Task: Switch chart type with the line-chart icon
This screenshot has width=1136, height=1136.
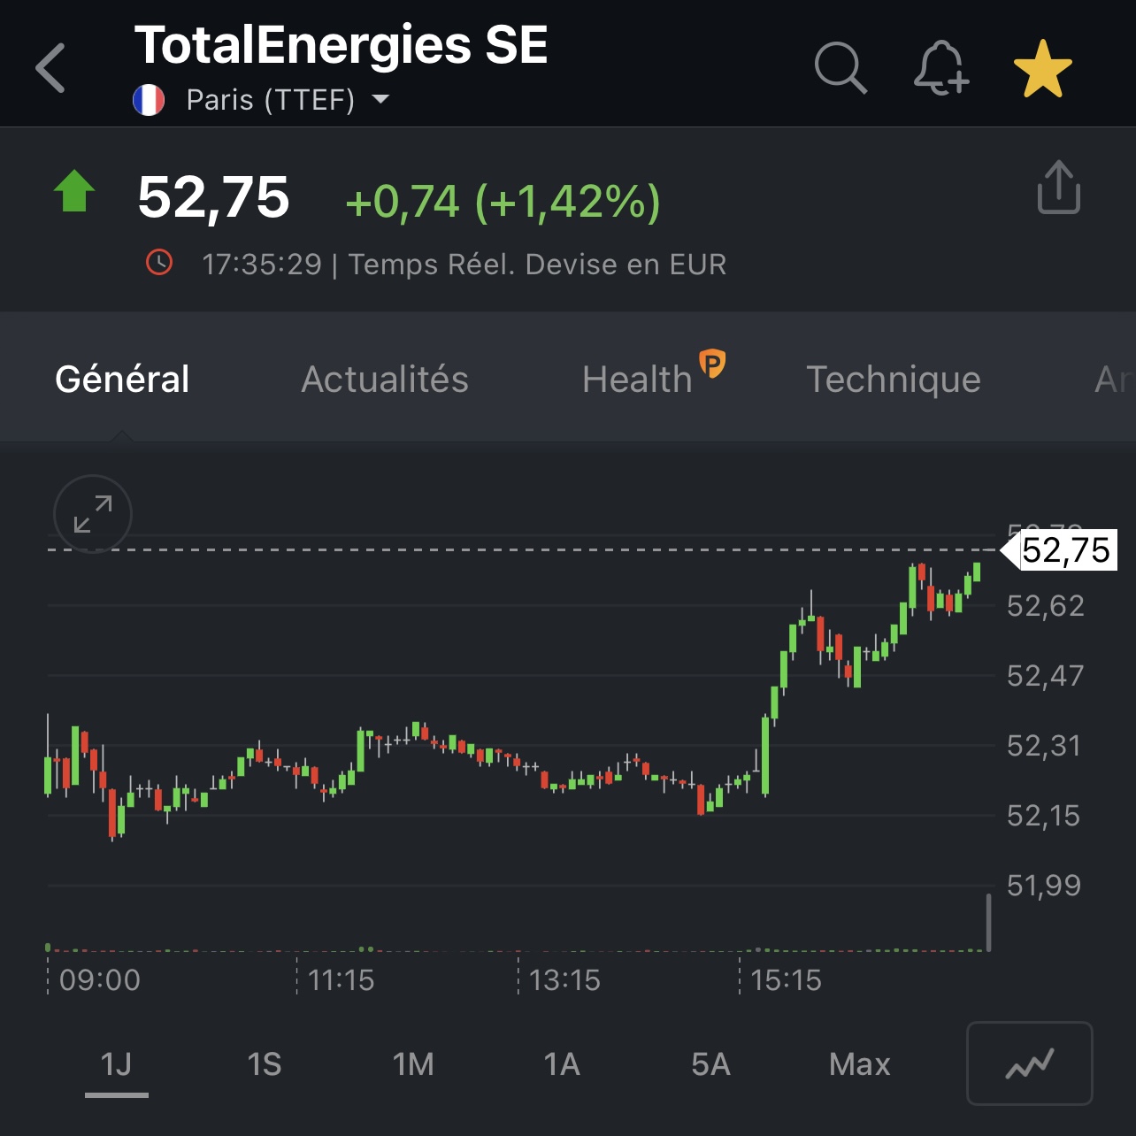Action: [1030, 1063]
